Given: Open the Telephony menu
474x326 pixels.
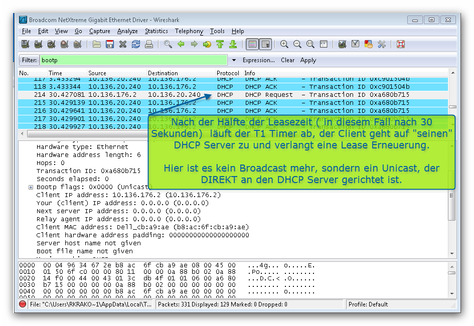Looking at the screenshot, I should 189,31.
